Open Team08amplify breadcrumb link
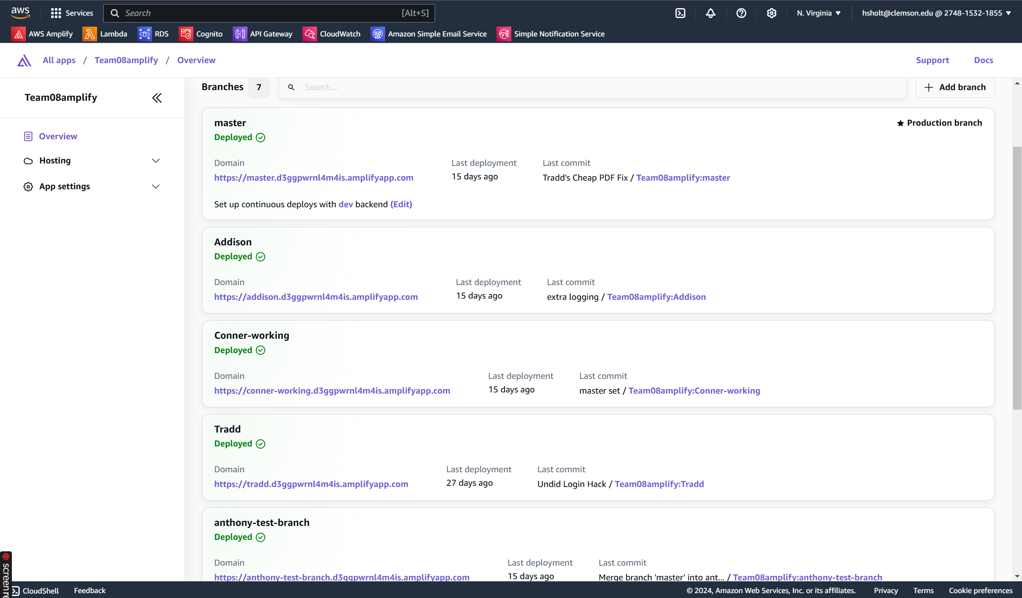The width and height of the screenshot is (1022, 598). pos(126,60)
